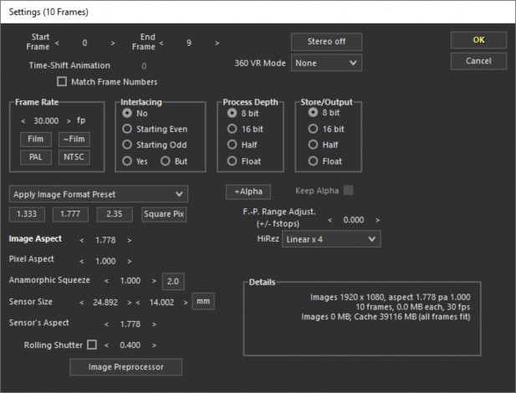Select Interlacing Starting Even option
The width and height of the screenshot is (516, 393).
pyautogui.click(x=127, y=129)
